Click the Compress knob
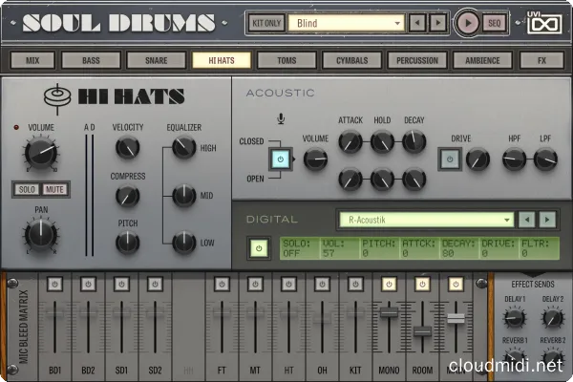Image resolution: width=573 pixels, height=382 pixels. pos(128,196)
